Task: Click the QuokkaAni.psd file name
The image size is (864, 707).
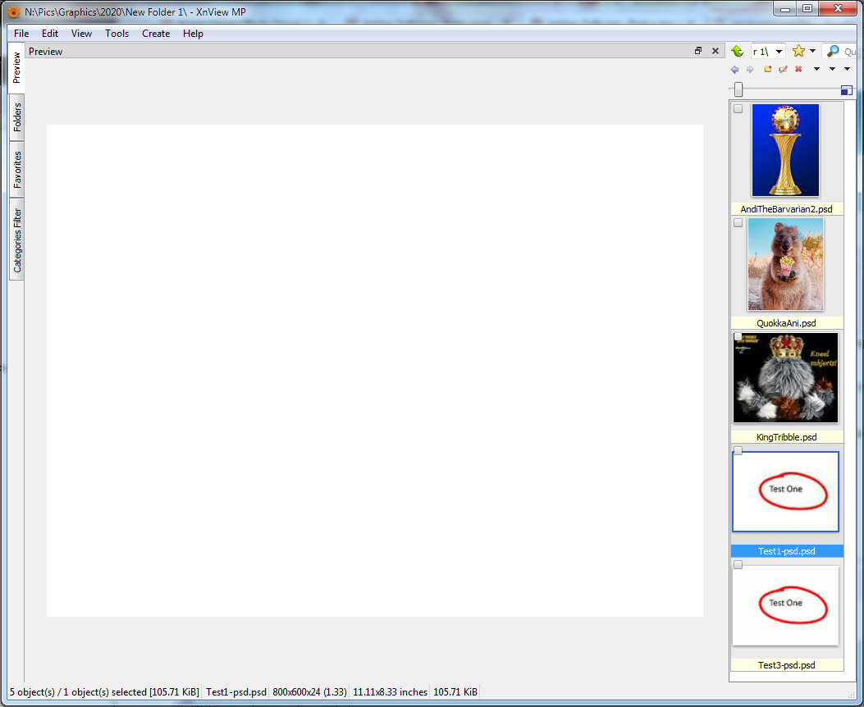Action: (x=786, y=323)
